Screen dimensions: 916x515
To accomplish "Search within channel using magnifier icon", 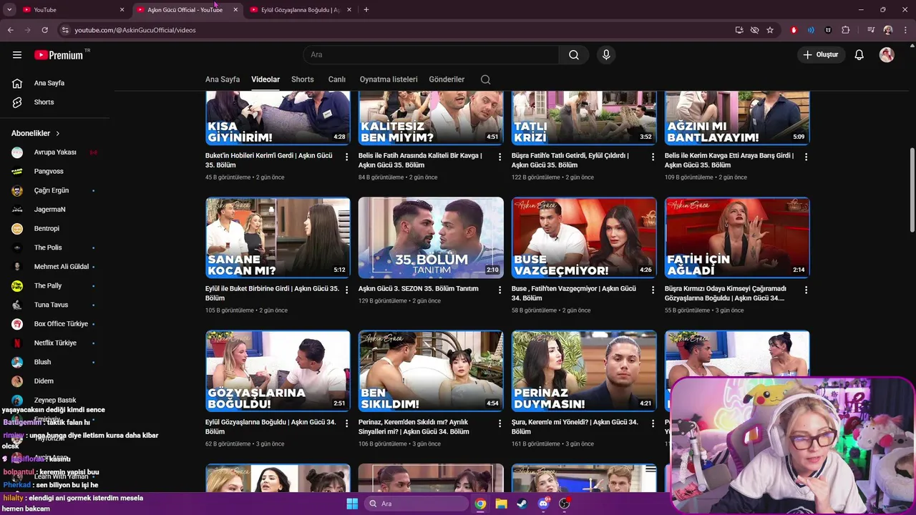I will point(486,79).
